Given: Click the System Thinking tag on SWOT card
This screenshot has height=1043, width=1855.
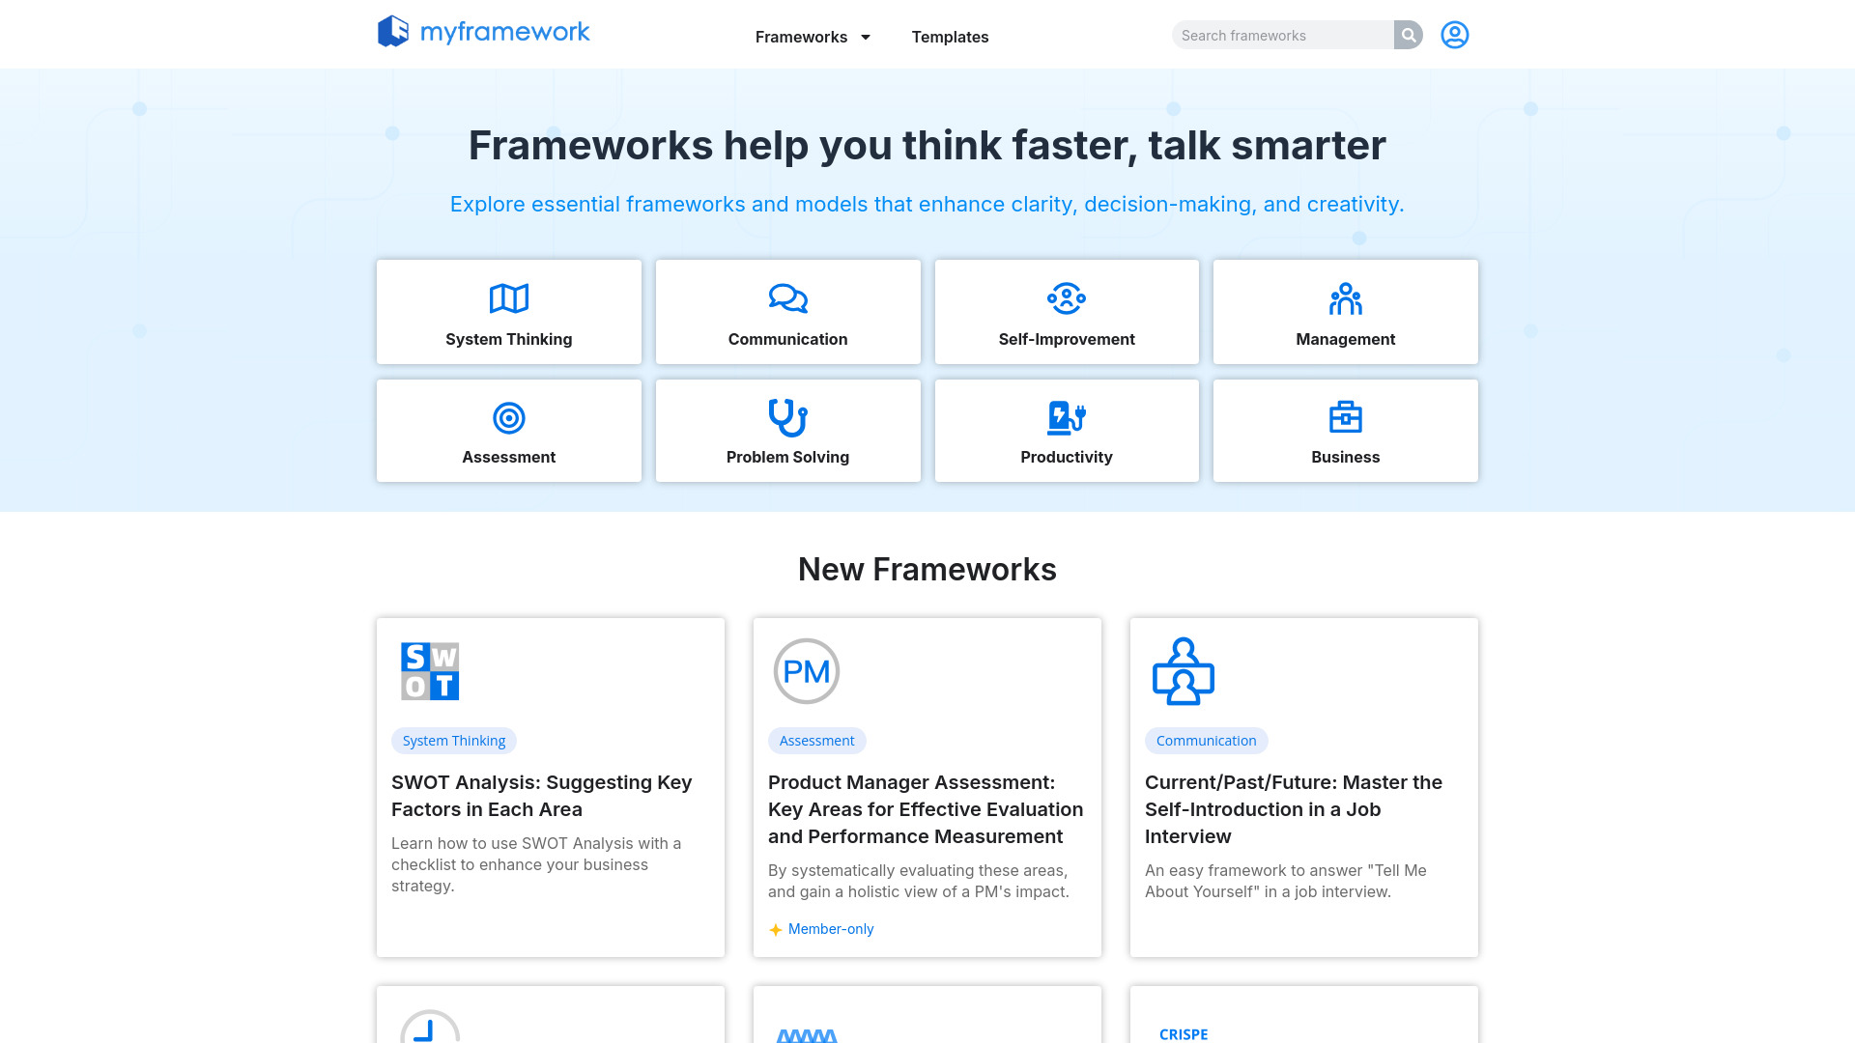Looking at the screenshot, I should tap(453, 740).
